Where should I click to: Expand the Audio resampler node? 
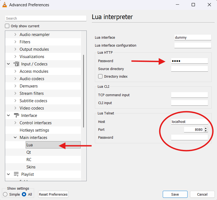15,34
